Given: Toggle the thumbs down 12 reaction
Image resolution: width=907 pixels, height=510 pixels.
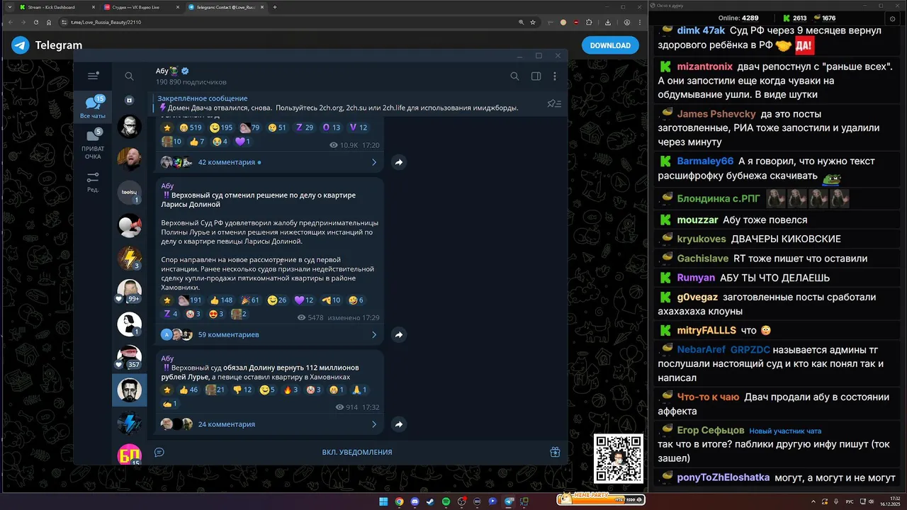Looking at the screenshot, I should click(x=242, y=390).
